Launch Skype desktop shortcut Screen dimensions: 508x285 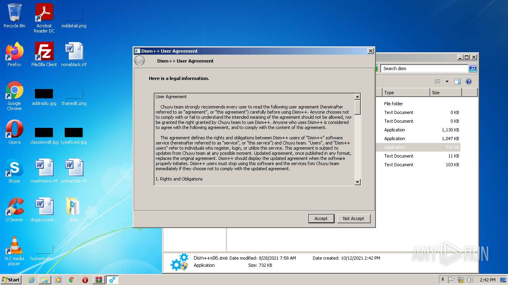tap(14, 171)
